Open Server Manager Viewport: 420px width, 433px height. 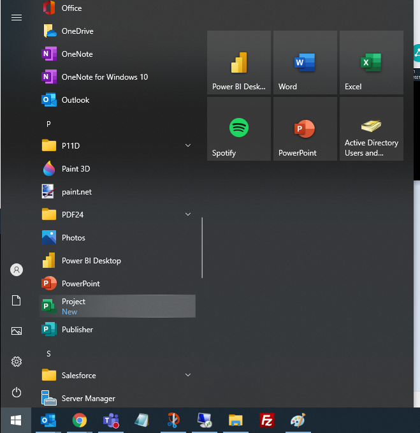pyautogui.click(x=117, y=398)
